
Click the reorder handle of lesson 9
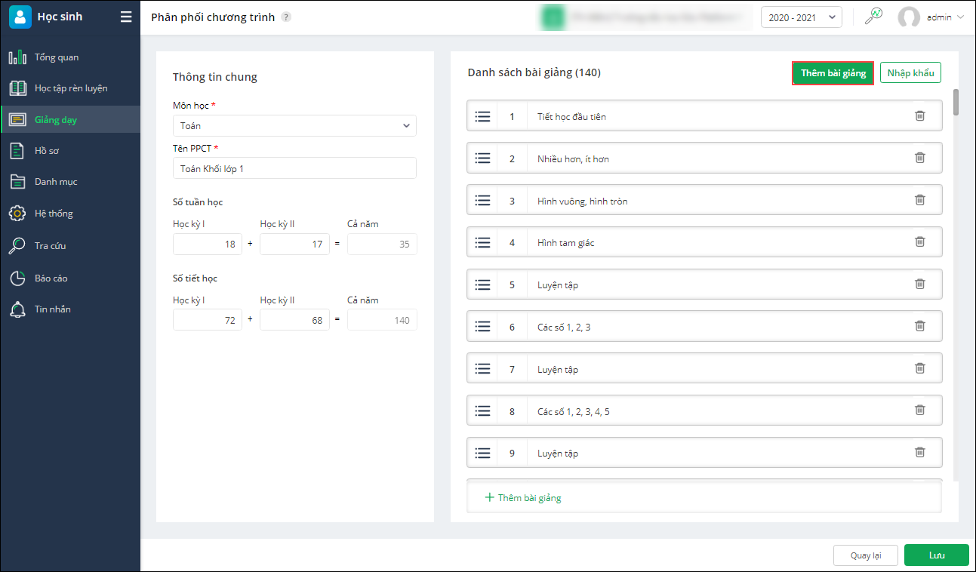(483, 454)
